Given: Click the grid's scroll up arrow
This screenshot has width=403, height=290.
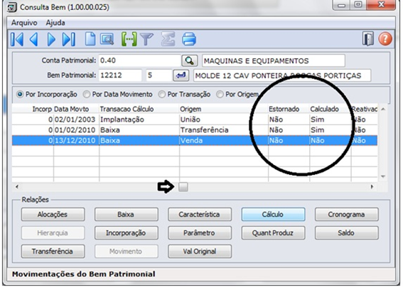Looking at the screenshot, I should (x=383, y=109).
